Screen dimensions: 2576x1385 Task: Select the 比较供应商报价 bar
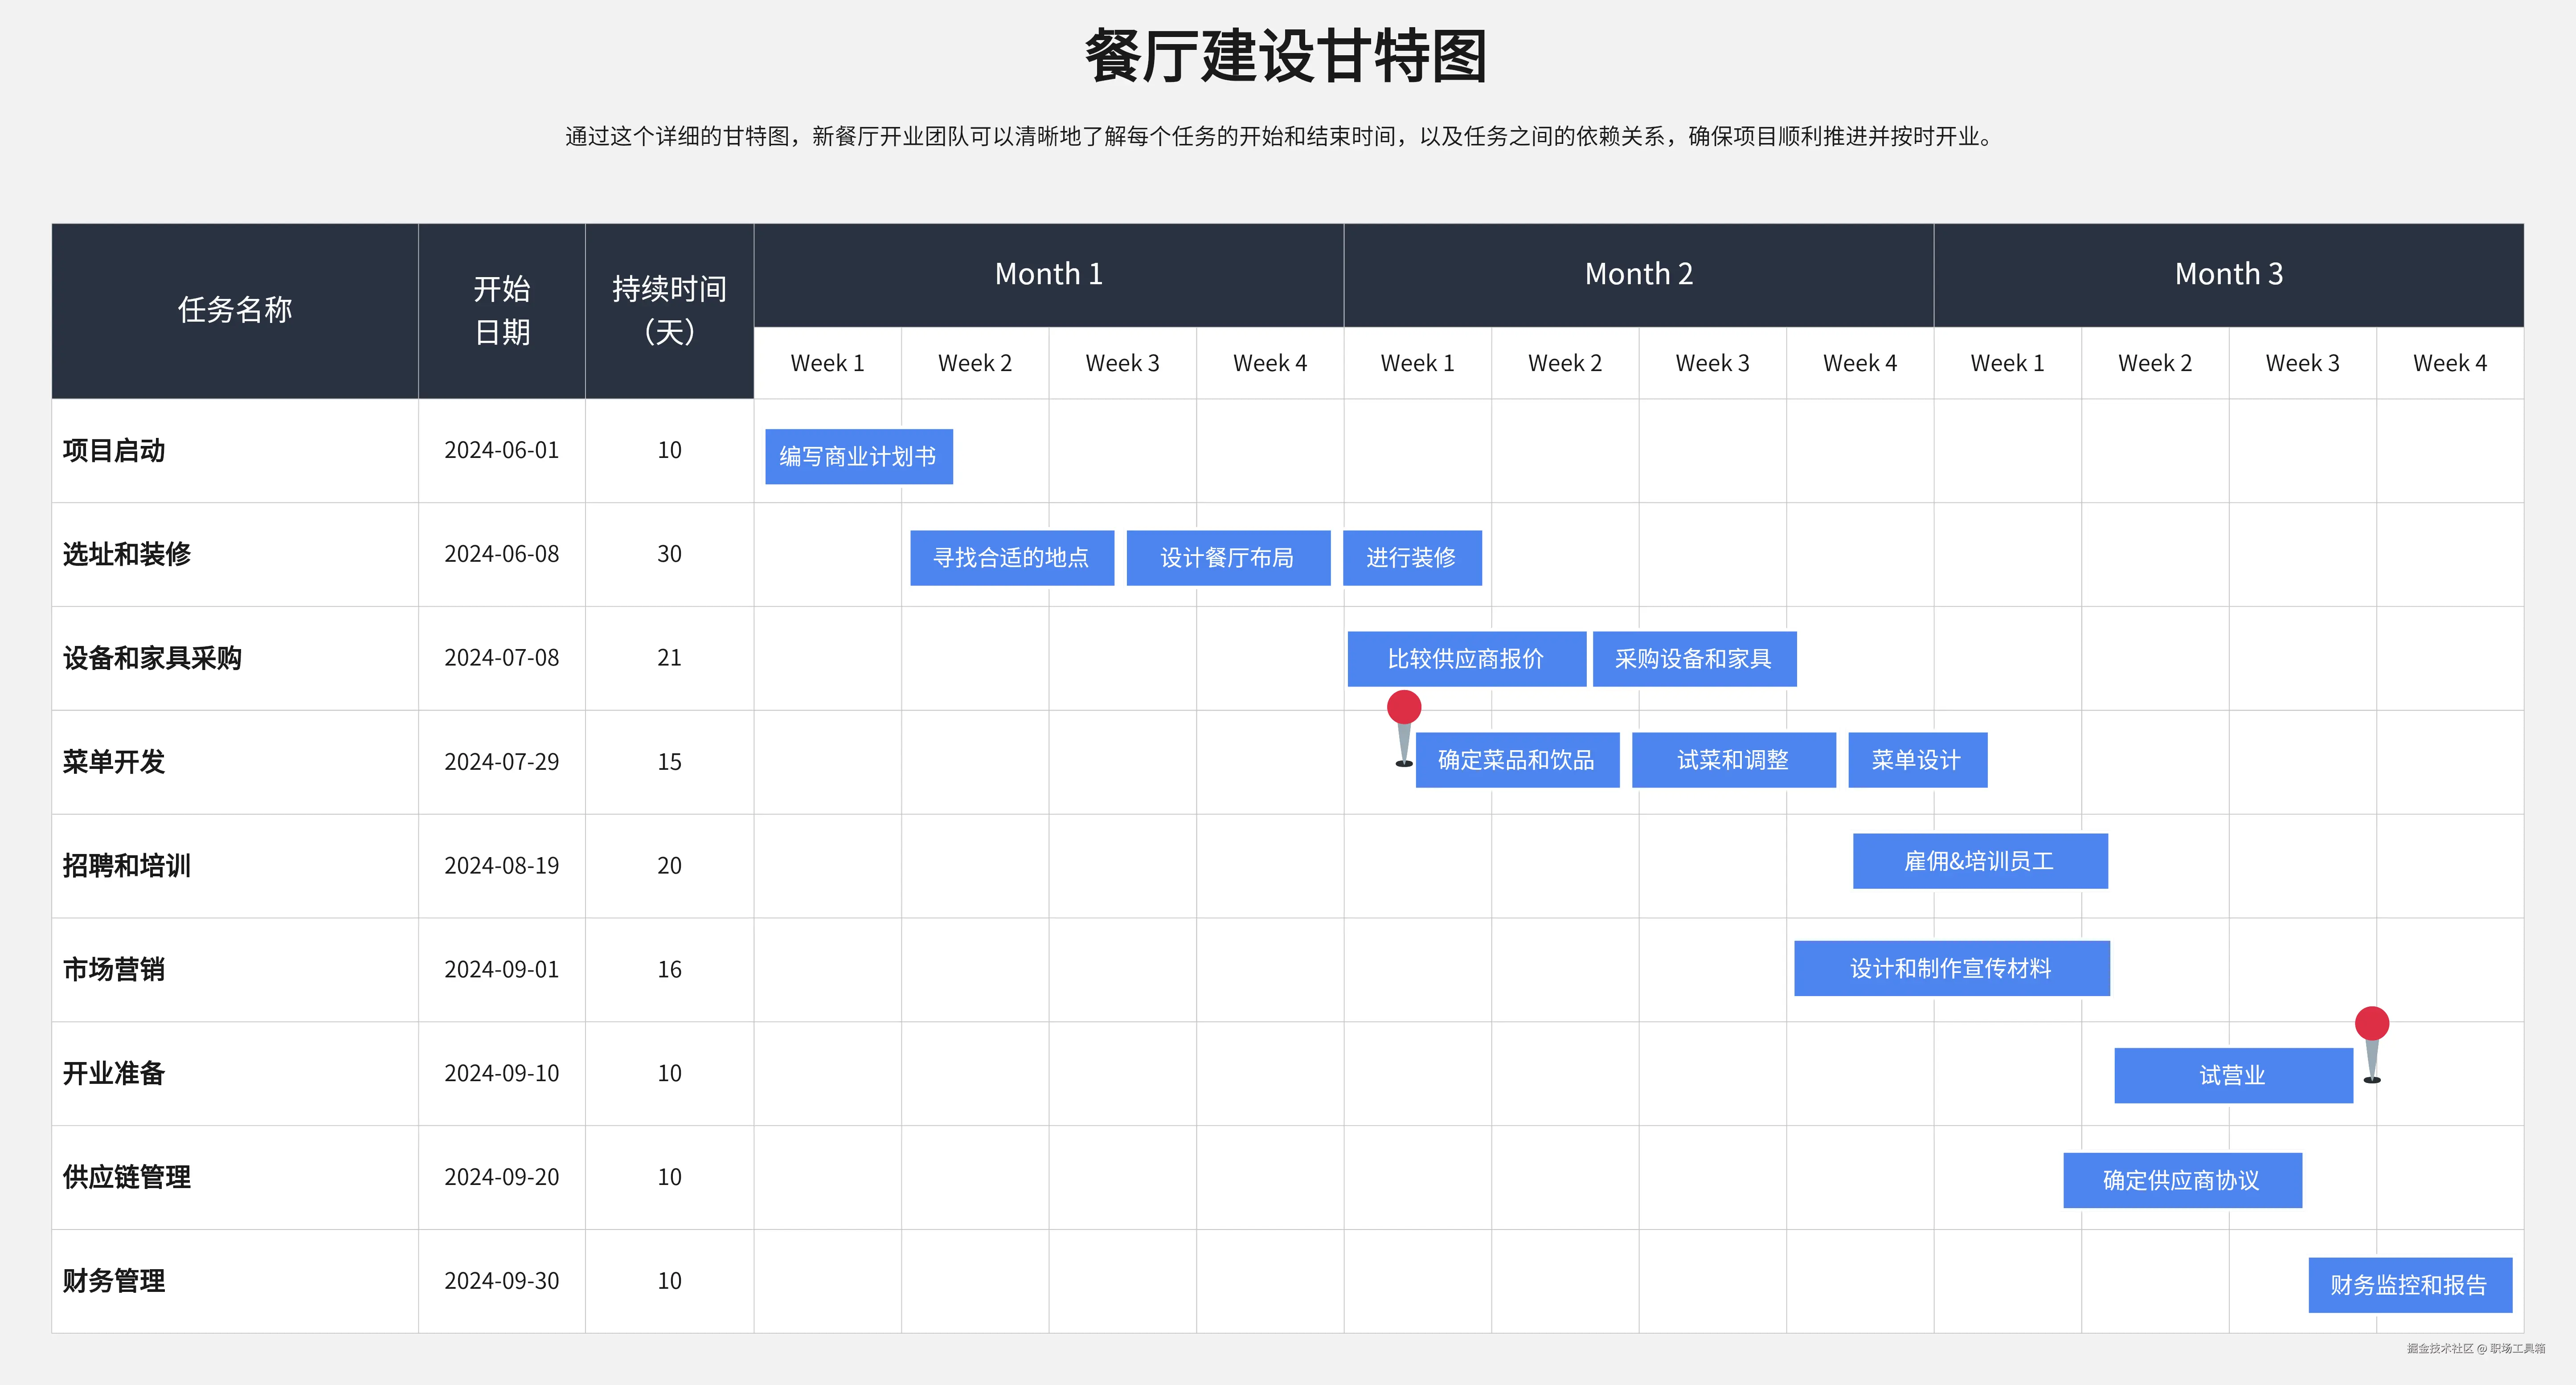click(1466, 659)
